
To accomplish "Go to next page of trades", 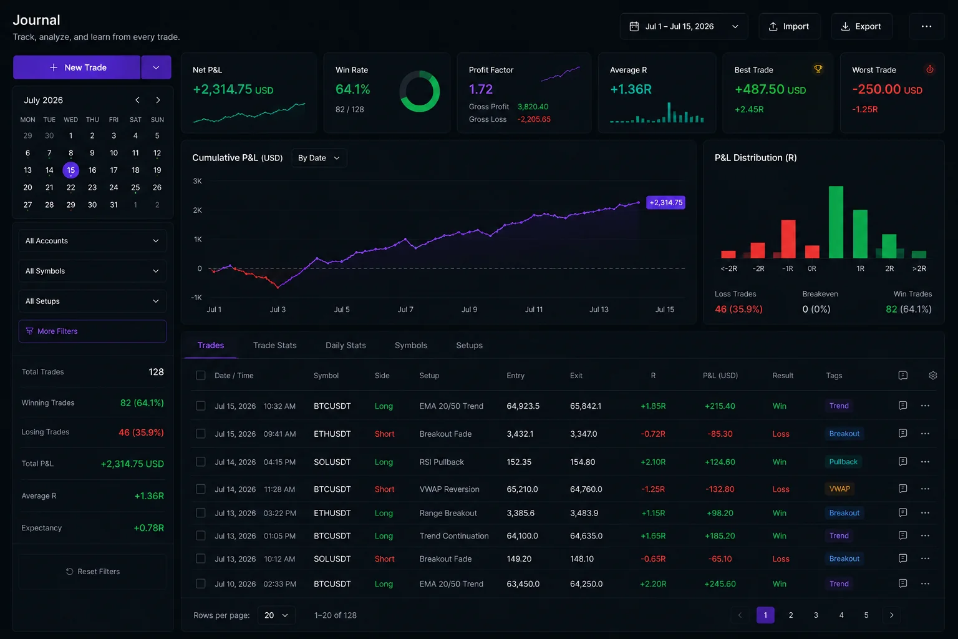I will coord(891,615).
